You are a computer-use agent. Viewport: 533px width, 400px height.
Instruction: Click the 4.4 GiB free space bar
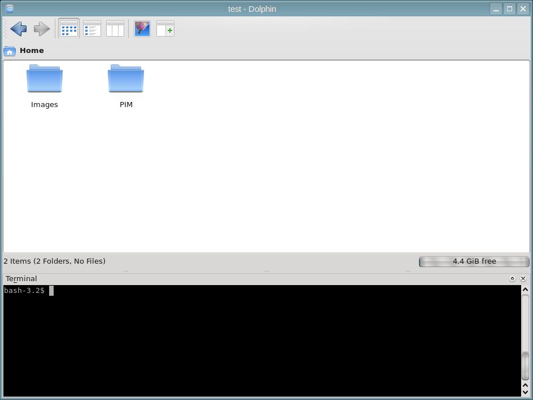click(474, 261)
